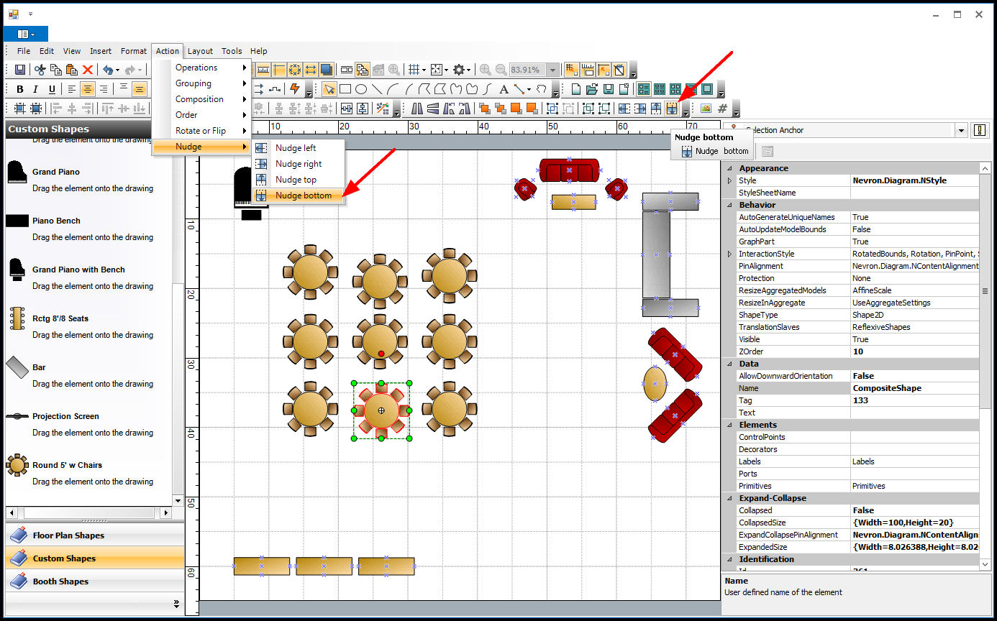Open the gear settings dropdown arrow

tap(469, 70)
